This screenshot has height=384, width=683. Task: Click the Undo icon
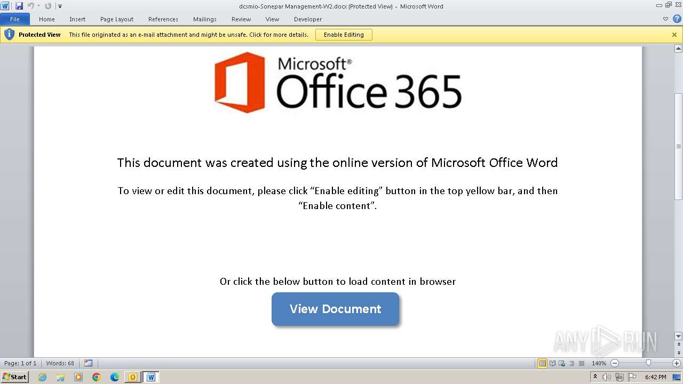tap(30, 6)
